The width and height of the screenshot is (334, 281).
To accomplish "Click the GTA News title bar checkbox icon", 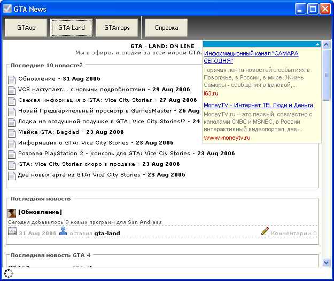I will point(7,9).
